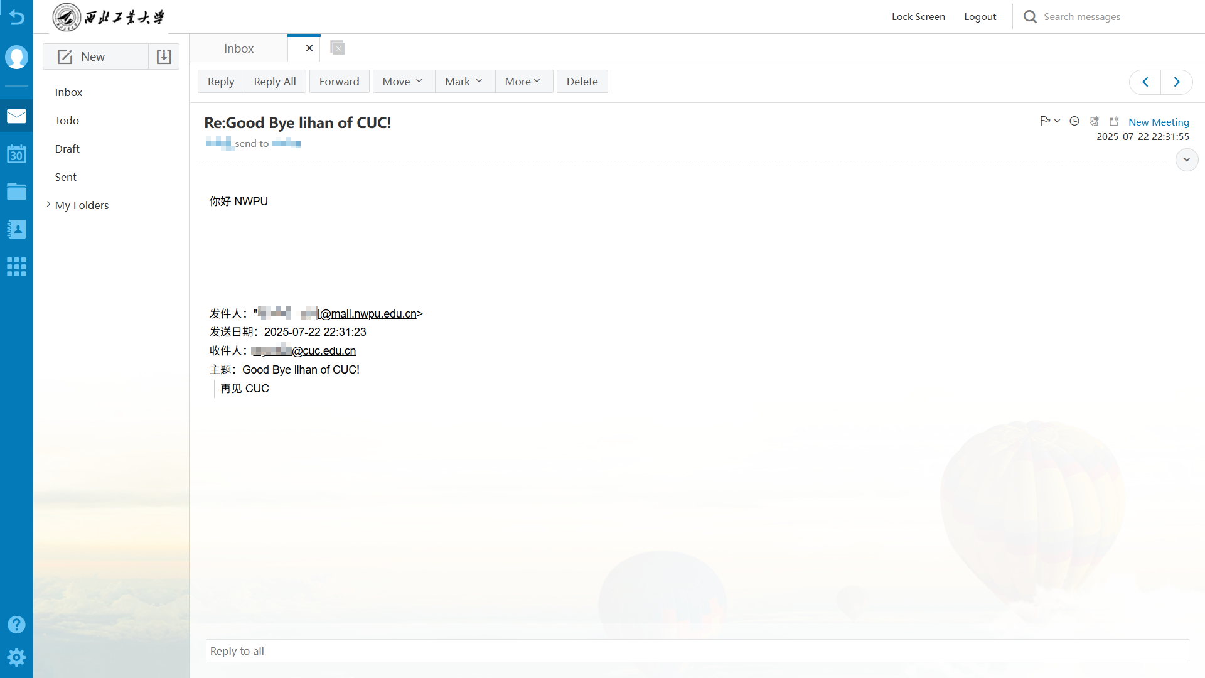Click the Reply All button
Image resolution: width=1205 pixels, height=678 pixels.
274,82
